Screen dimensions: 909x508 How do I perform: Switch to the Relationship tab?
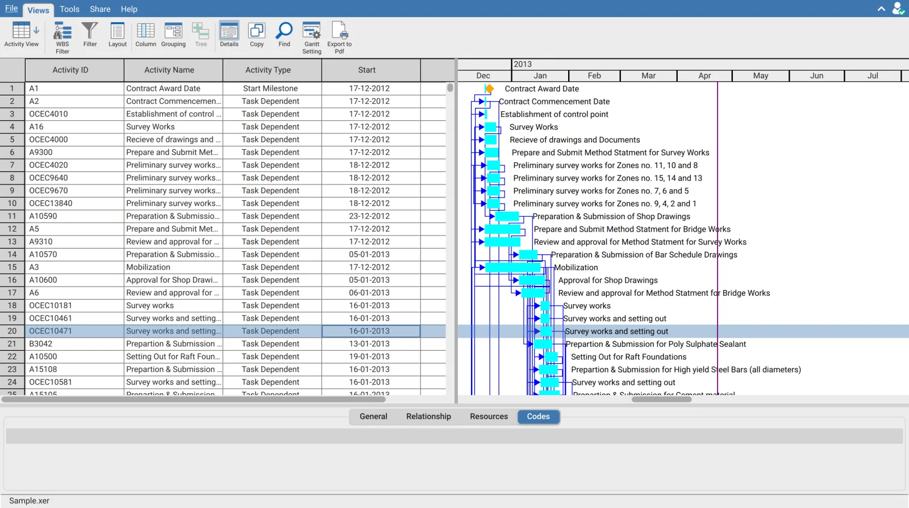click(x=428, y=417)
